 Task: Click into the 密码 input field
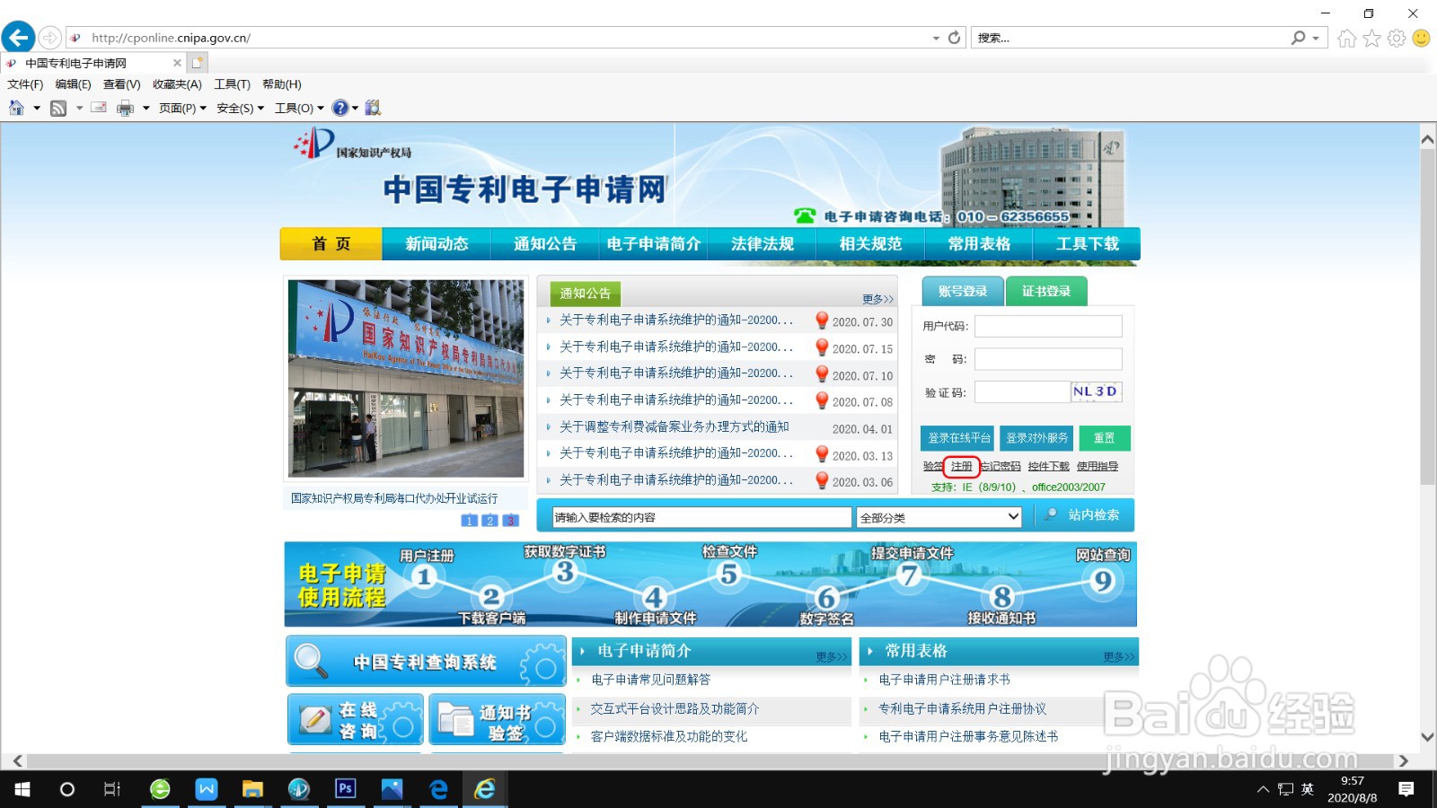tap(1048, 359)
